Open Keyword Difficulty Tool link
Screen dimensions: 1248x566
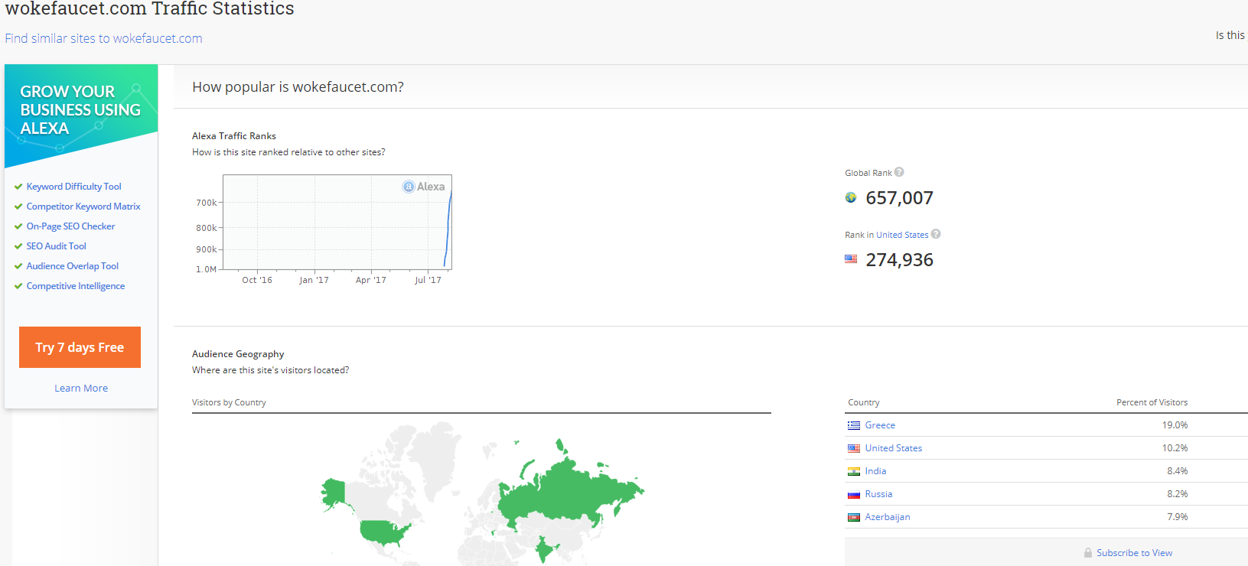pos(73,187)
